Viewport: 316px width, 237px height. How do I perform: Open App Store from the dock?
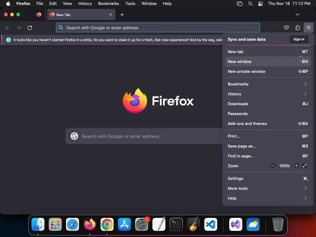click(x=124, y=224)
